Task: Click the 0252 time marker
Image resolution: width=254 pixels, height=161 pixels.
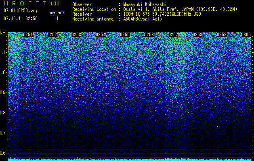Action: tap(52, 35)
